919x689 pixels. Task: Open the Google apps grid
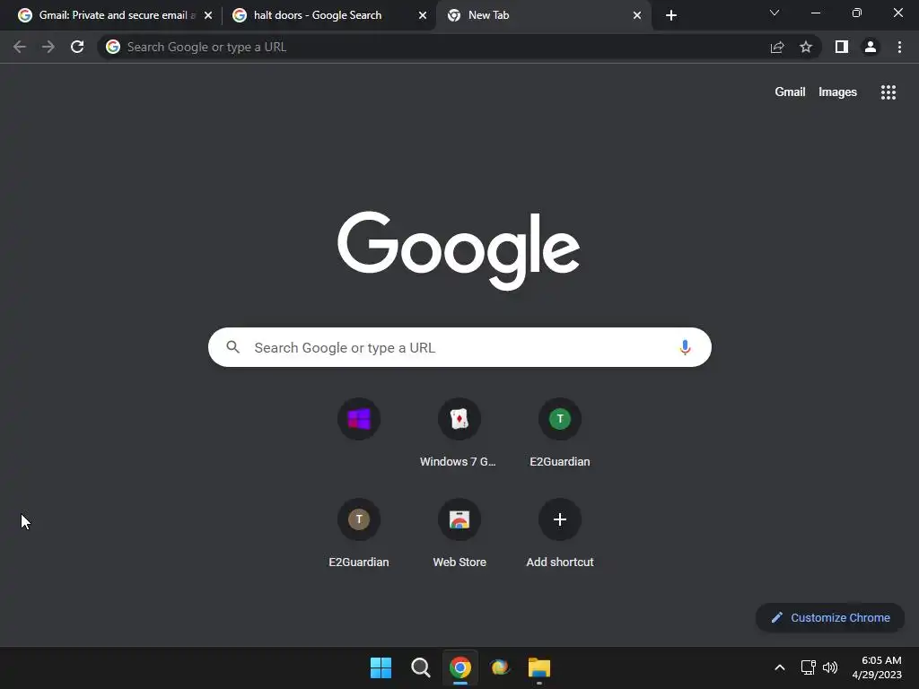[x=888, y=92]
